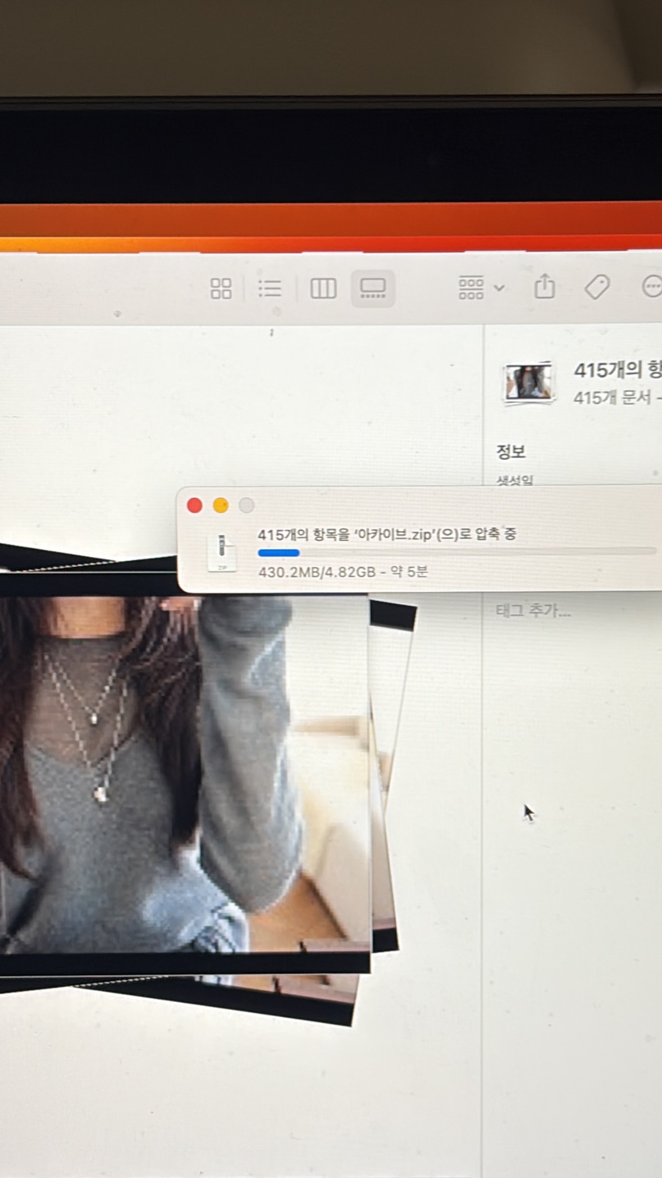Click the '정보' section header
This screenshot has width=662, height=1178.
510,452
